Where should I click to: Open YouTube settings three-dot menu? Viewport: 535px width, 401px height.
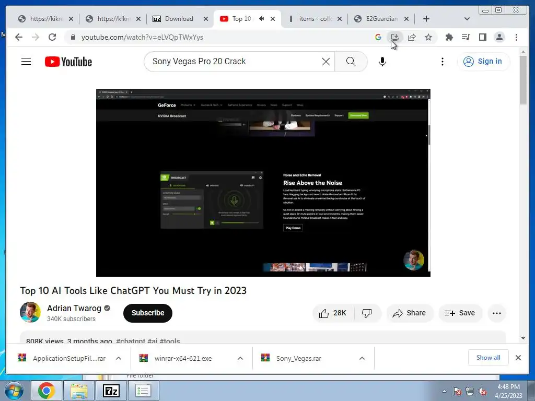click(x=443, y=62)
